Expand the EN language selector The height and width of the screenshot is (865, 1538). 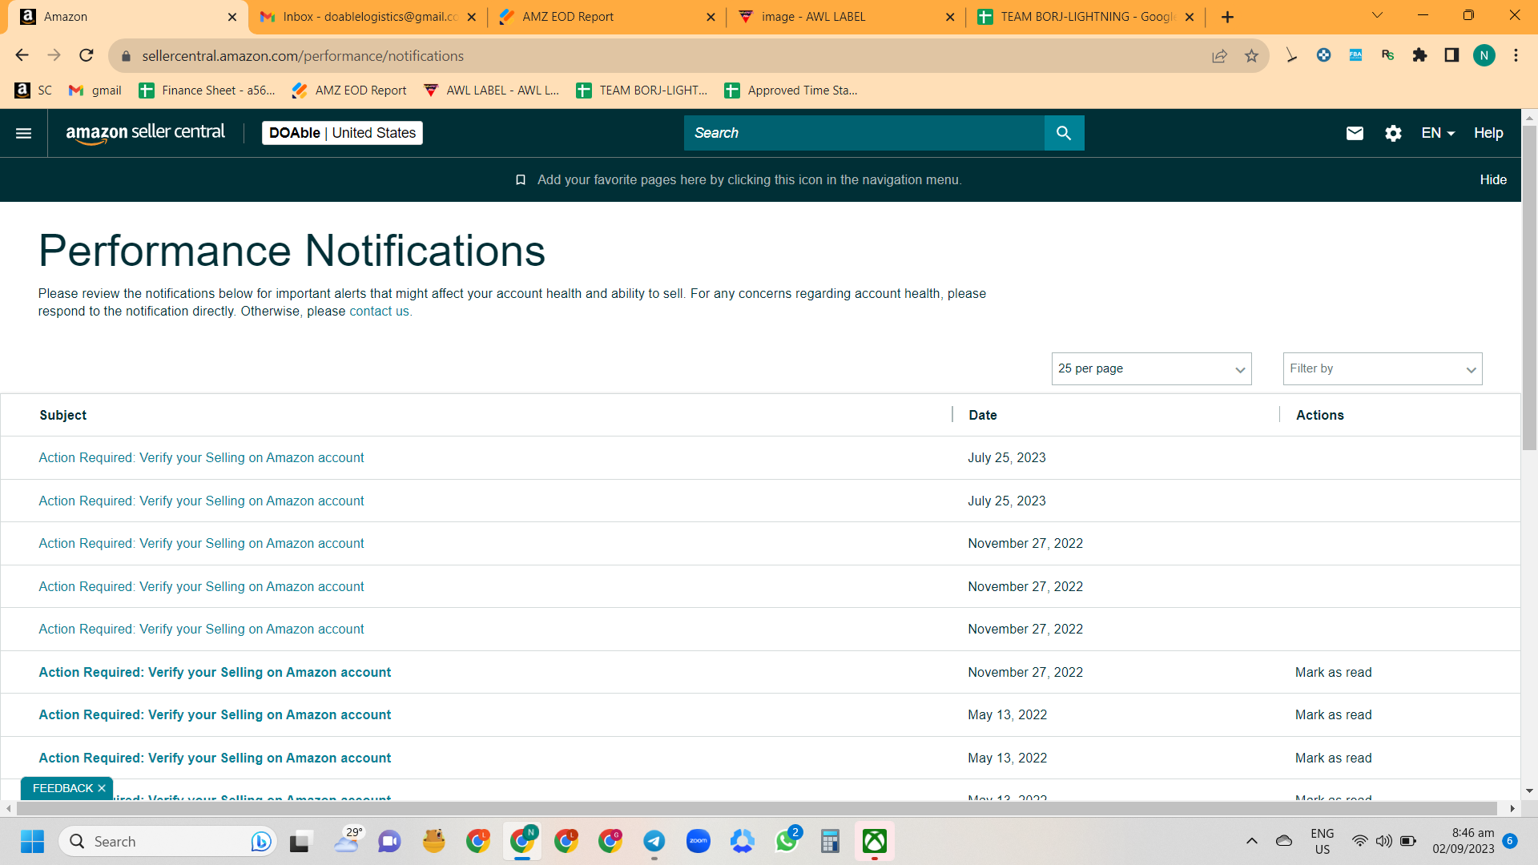[x=1438, y=133]
